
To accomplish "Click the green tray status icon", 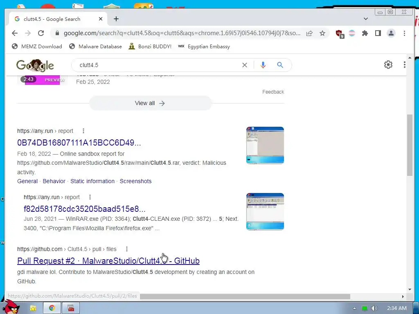I will click(365, 308).
